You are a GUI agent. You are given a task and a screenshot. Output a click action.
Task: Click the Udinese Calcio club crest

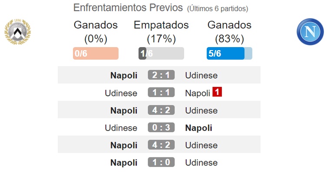pos(17,32)
